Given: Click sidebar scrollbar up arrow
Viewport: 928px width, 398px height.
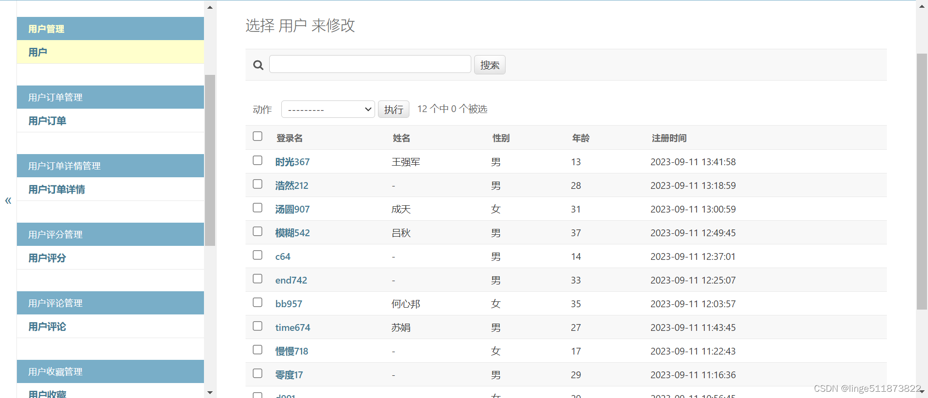Looking at the screenshot, I should (x=210, y=7).
